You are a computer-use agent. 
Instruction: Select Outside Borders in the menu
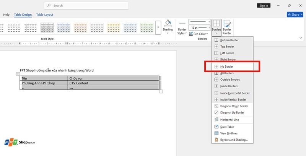coord(232,80)
